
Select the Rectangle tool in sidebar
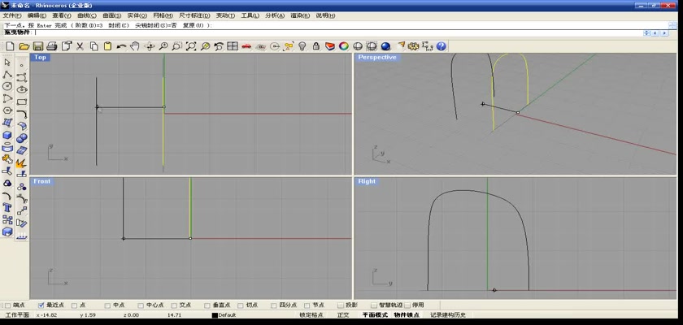22,102
